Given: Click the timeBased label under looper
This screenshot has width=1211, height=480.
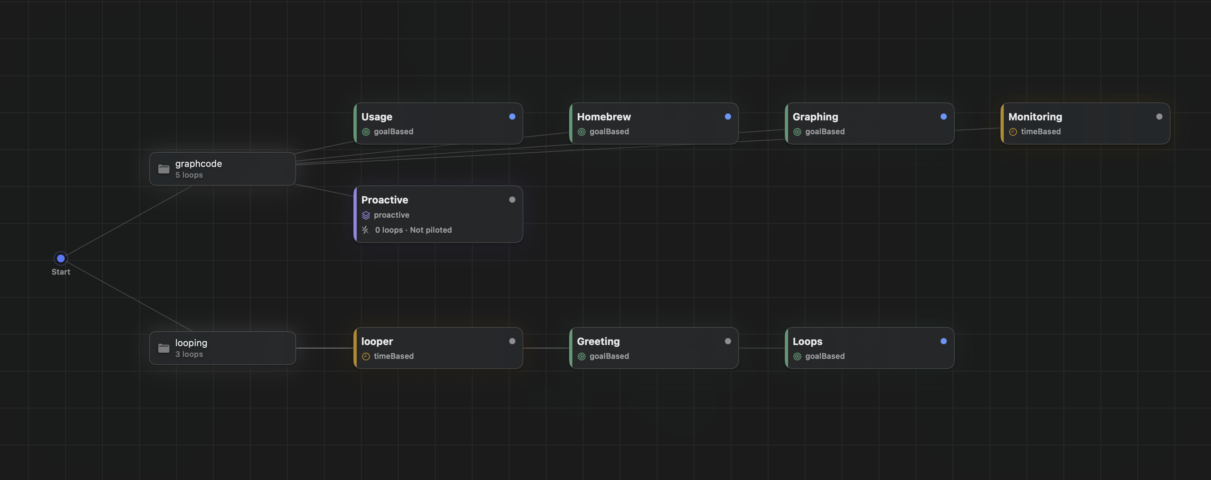Looking at the screenshot, I should [394, 357].
